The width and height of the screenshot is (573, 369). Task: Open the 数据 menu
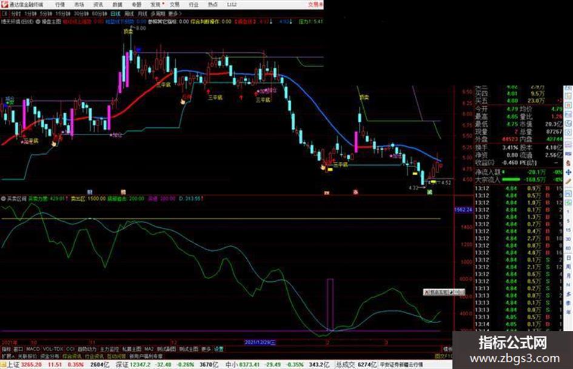(117, 5)
